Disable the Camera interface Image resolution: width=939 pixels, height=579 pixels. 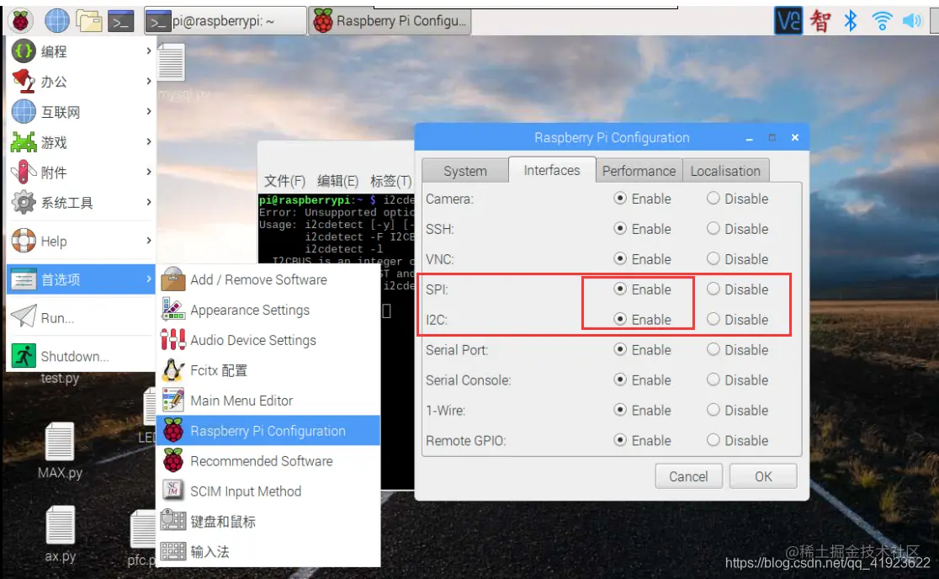pyautogui.click(x=713, y=198)
